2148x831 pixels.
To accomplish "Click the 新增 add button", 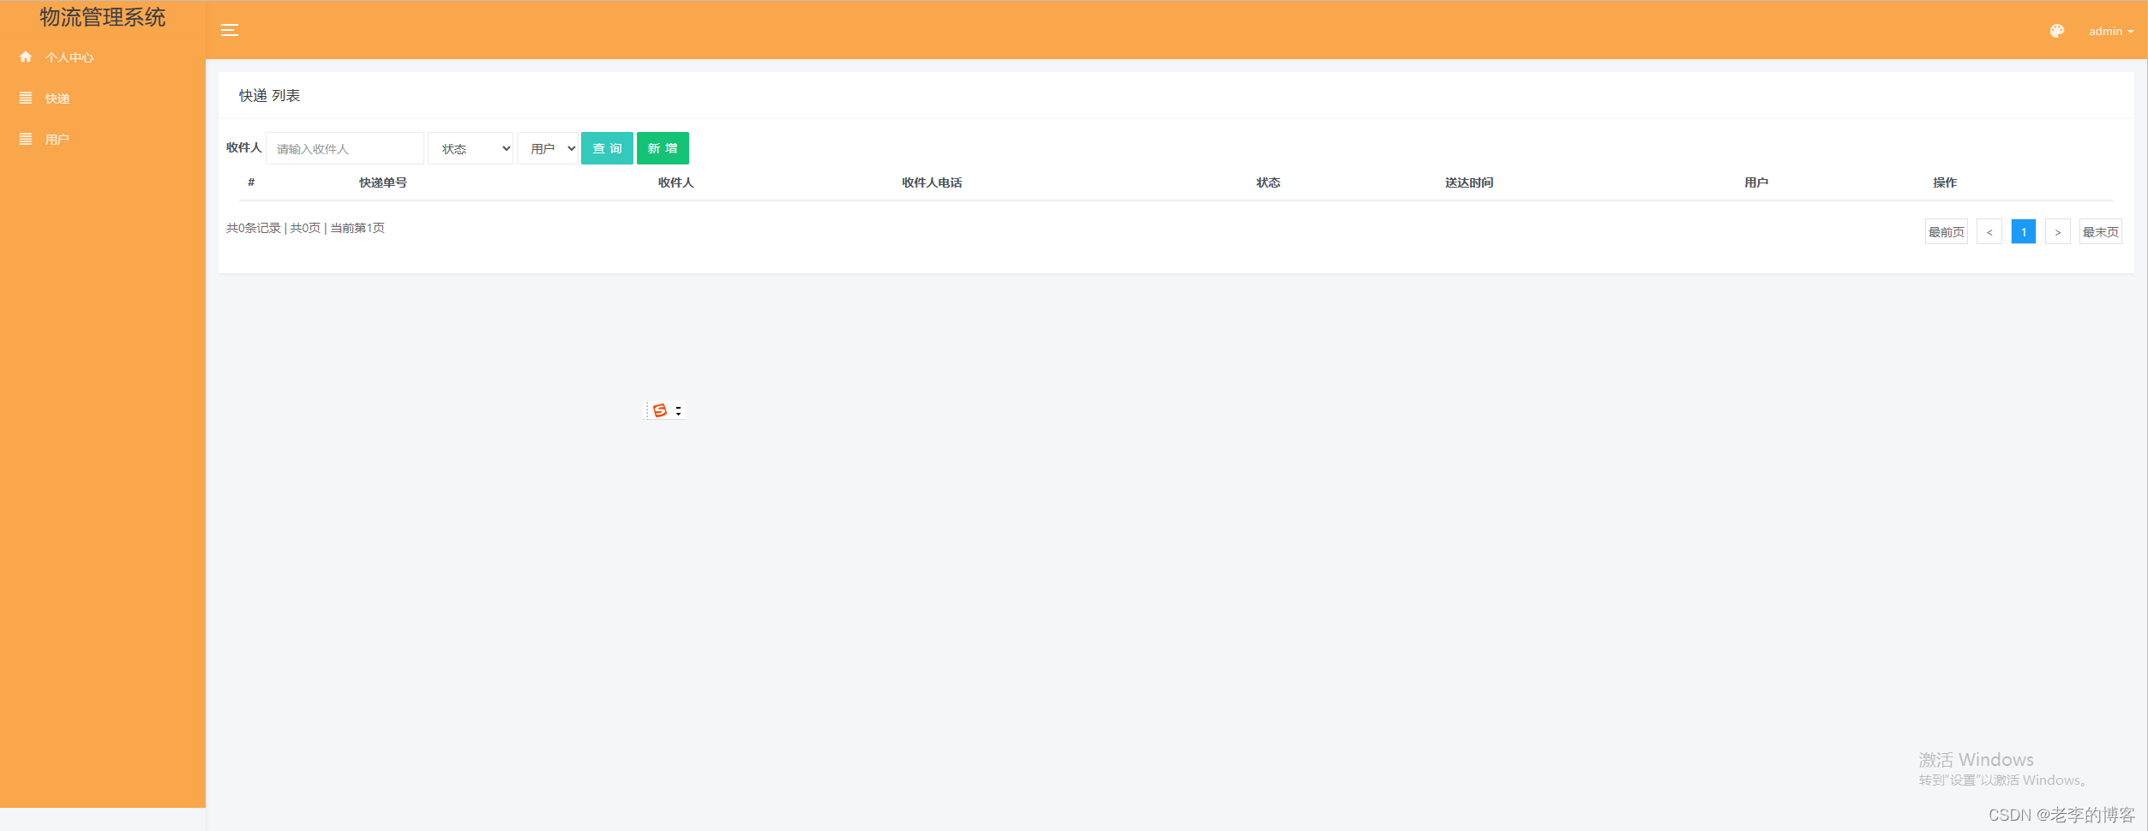I will [663, 147].
